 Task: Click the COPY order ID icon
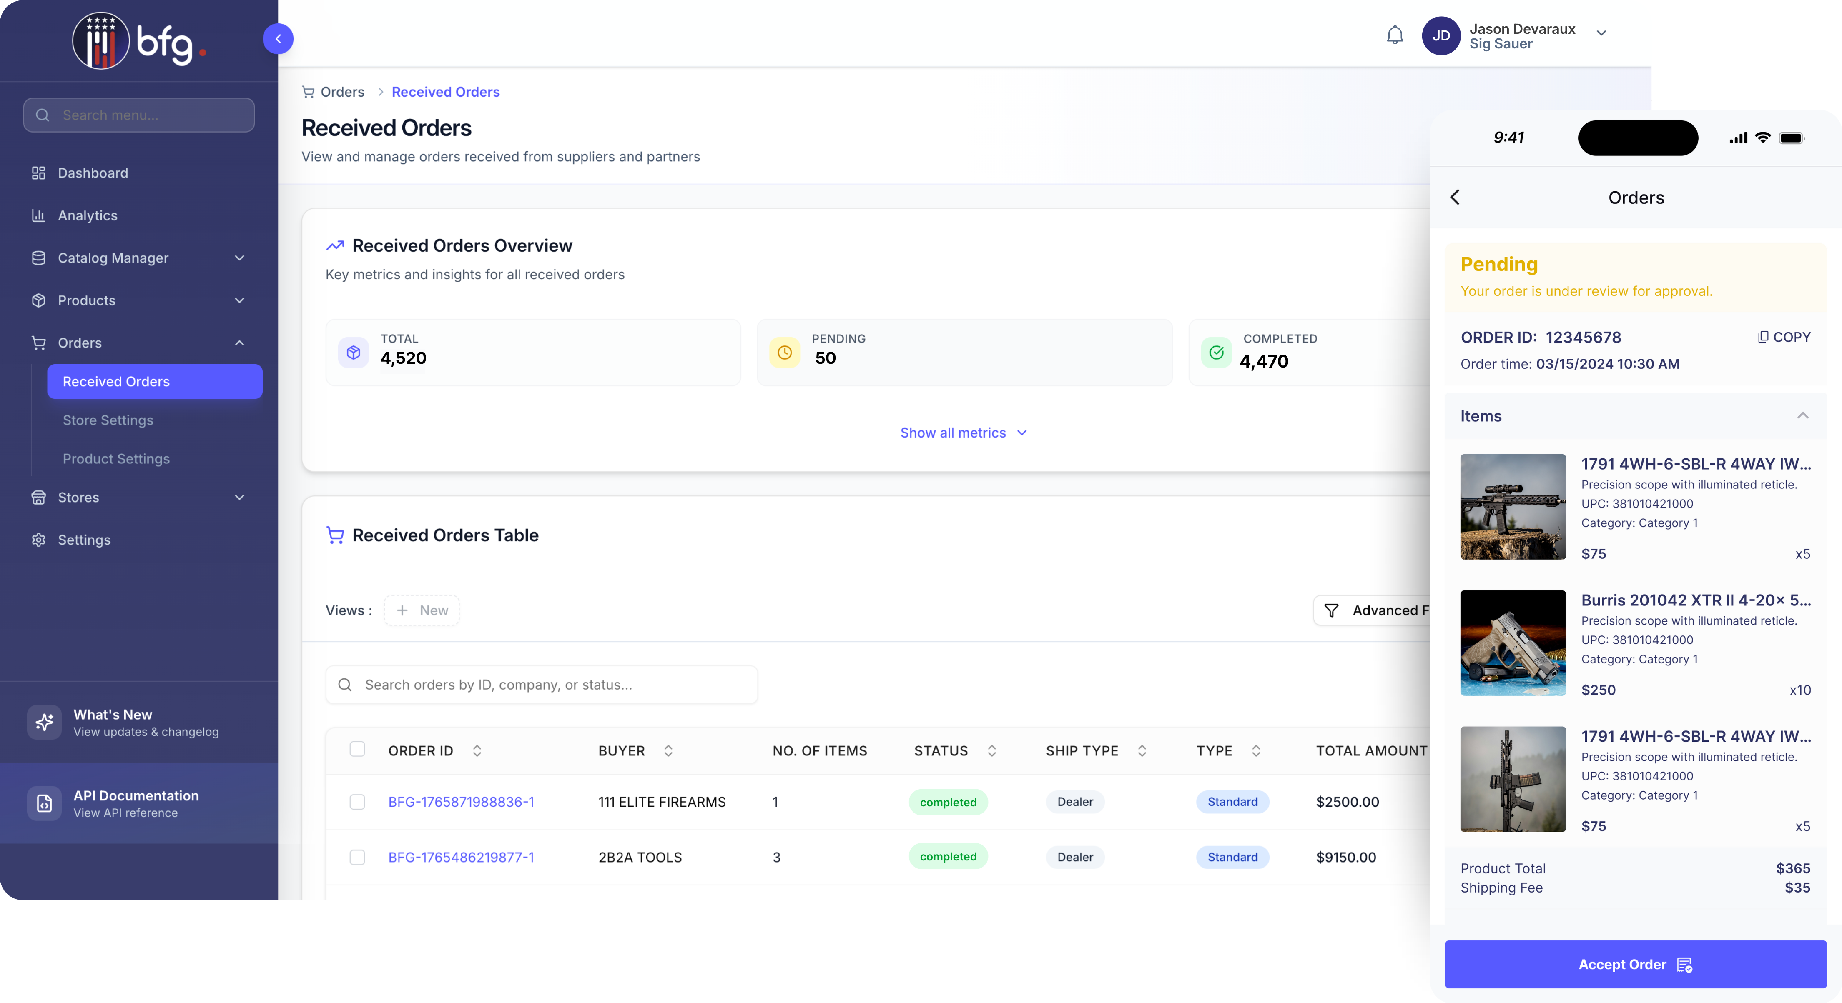1763,337
